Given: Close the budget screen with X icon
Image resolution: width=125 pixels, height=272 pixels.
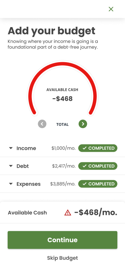Looking at the screenshot, I should (111, 9).
